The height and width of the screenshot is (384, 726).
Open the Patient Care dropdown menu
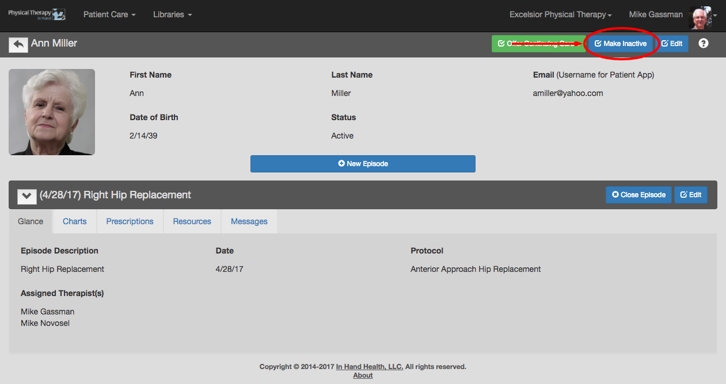(x=109, y=14)
